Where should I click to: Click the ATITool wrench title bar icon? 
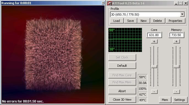[109, 3]
